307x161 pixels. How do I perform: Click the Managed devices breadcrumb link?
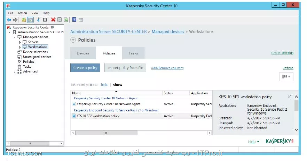click(x=168, y=32)
